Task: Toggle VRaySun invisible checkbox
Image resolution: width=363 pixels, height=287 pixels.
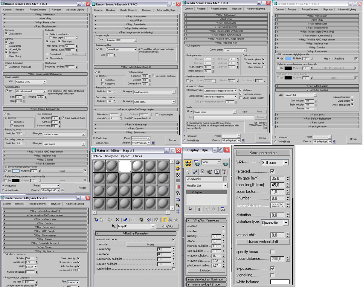Action: 223,231
